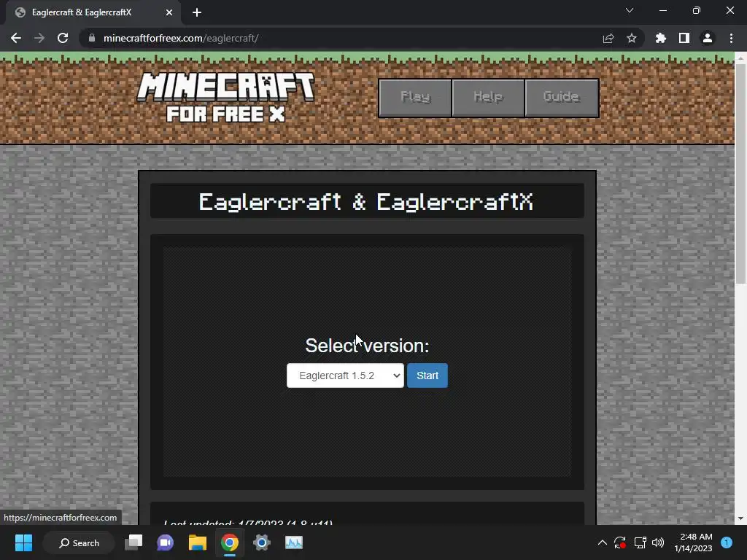Open the notification badge showing 1

pyautogui.click(x=727, y=542)
